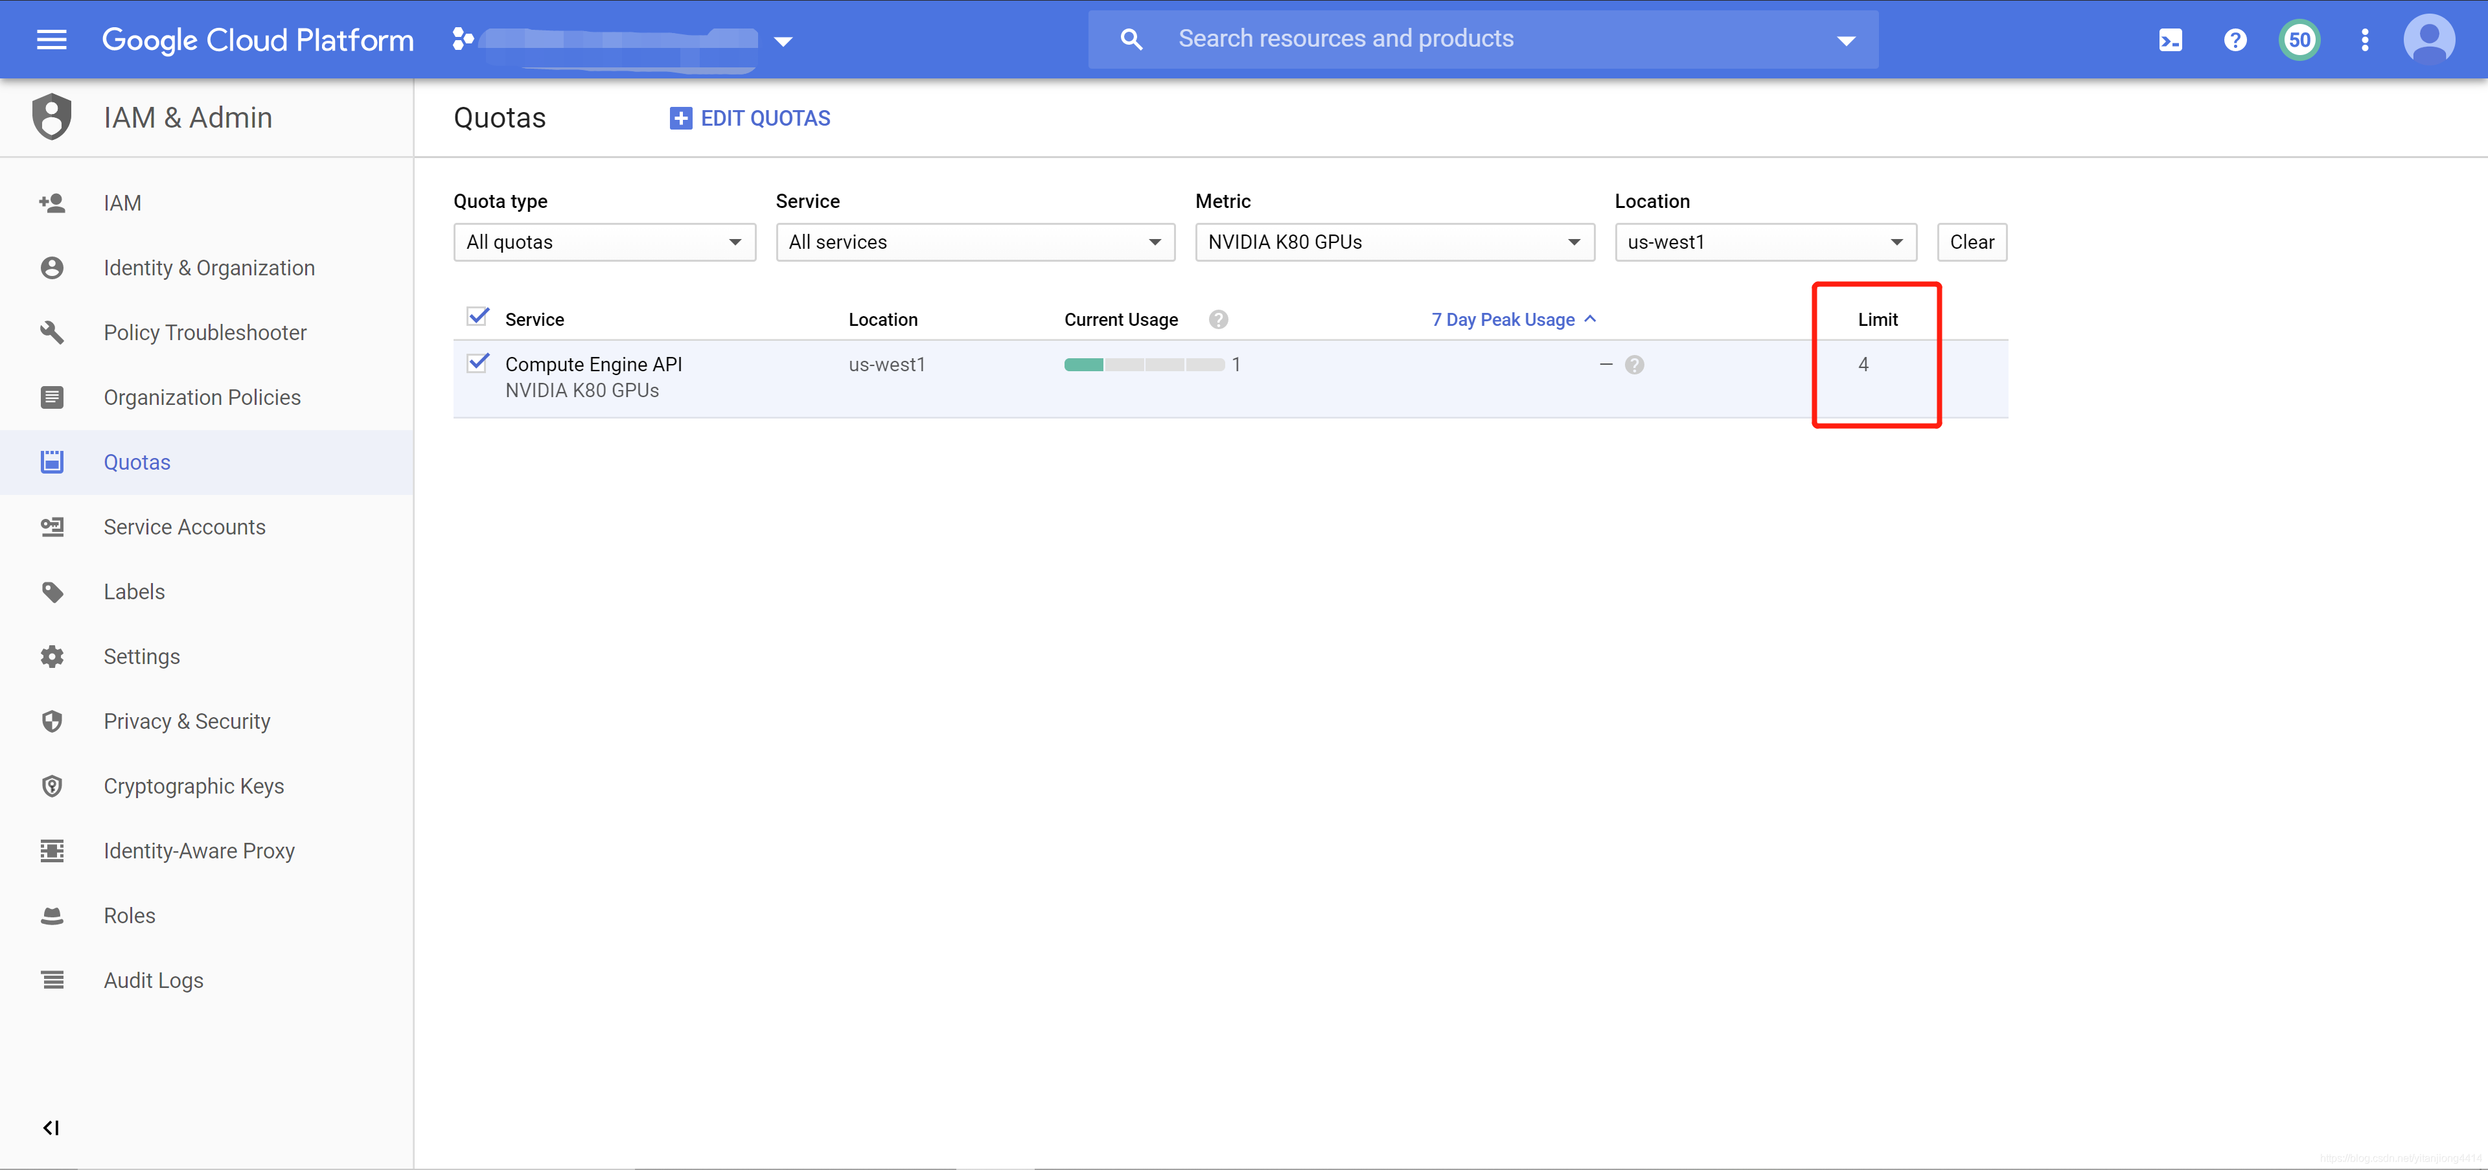The width and height of the screenshot is (2488, 1170).
Task: Select Quotas in the sidebar
Action: tap(207, 461)
